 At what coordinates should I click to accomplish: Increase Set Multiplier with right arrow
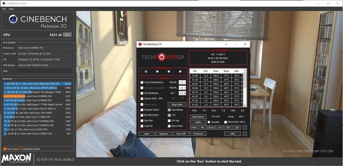click(x=185, y=93)
